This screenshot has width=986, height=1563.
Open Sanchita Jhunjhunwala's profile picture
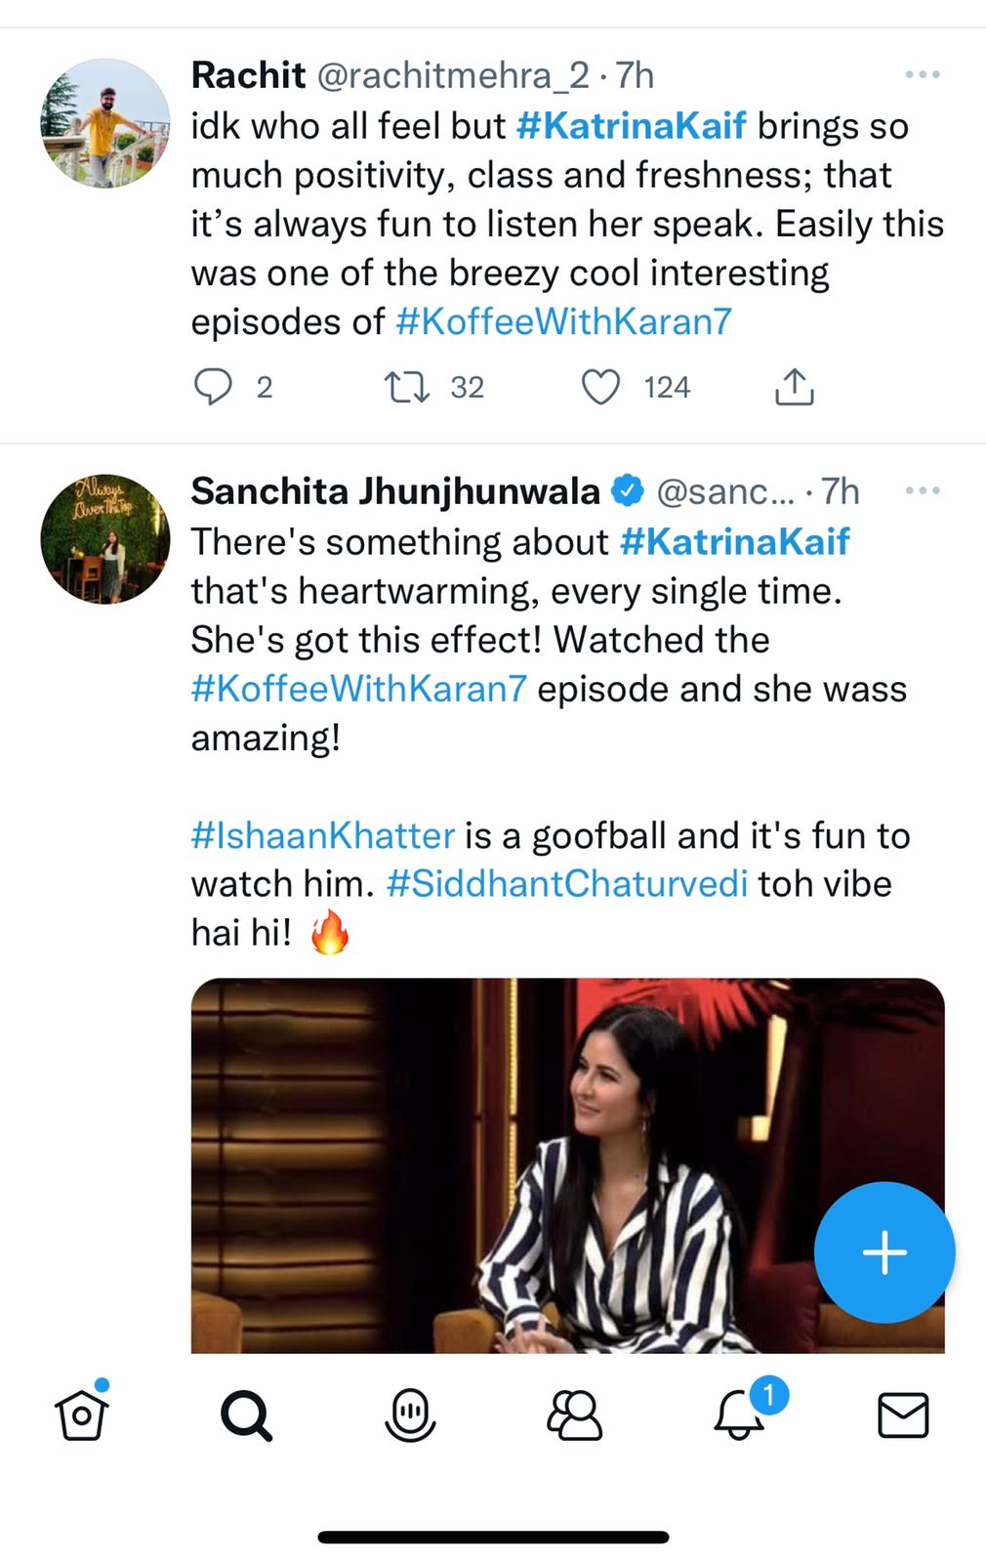(105, 539)
